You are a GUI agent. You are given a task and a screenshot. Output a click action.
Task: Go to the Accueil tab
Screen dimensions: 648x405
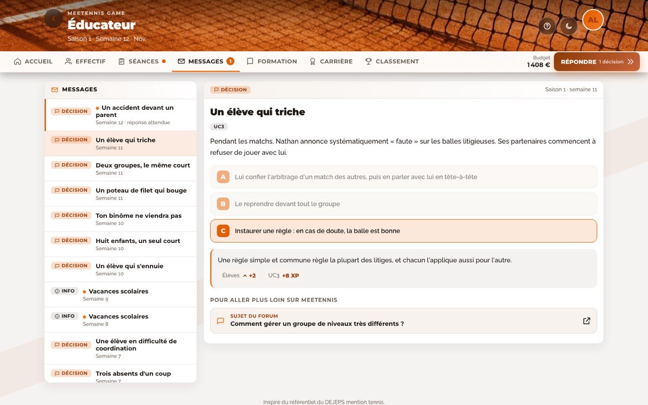click(x=33, y=61)
